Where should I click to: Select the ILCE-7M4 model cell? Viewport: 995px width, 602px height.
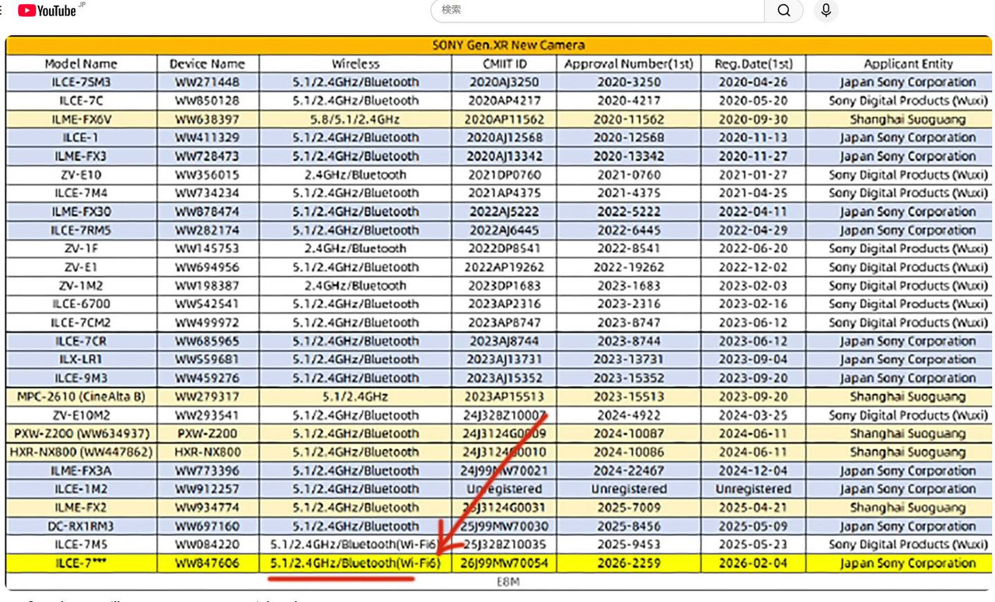81,193
